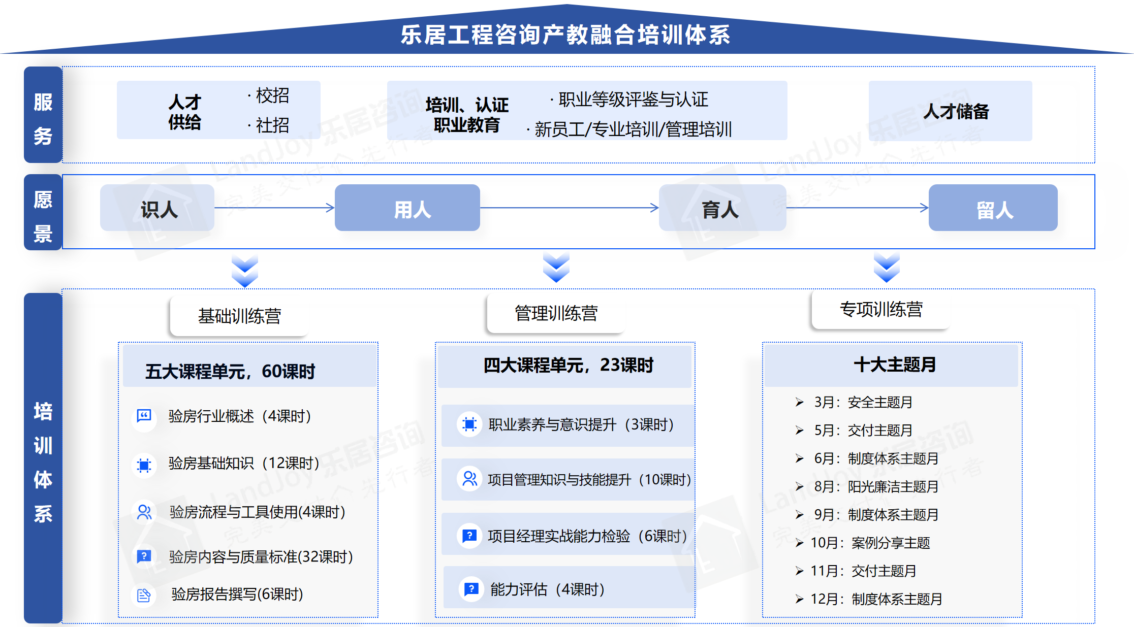Click the question icon beside 能力评估
This screenshot has height=627, width=1134.
click(x=471, y=589)
